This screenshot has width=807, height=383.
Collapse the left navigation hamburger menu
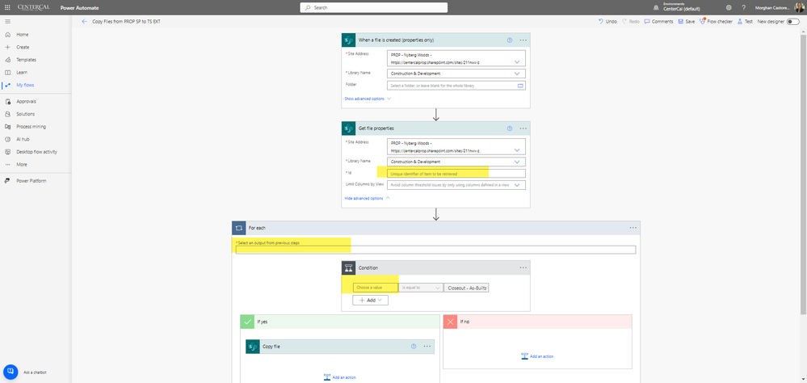[x=7, y=22]
